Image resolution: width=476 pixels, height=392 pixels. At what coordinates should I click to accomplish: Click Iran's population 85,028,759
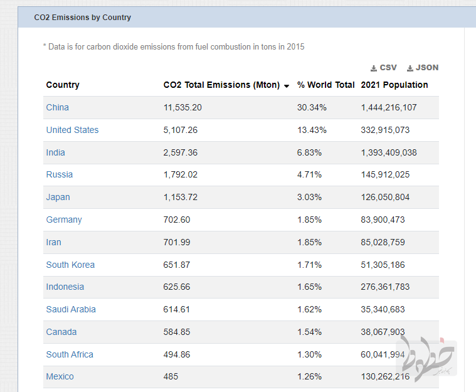(383, 242)
